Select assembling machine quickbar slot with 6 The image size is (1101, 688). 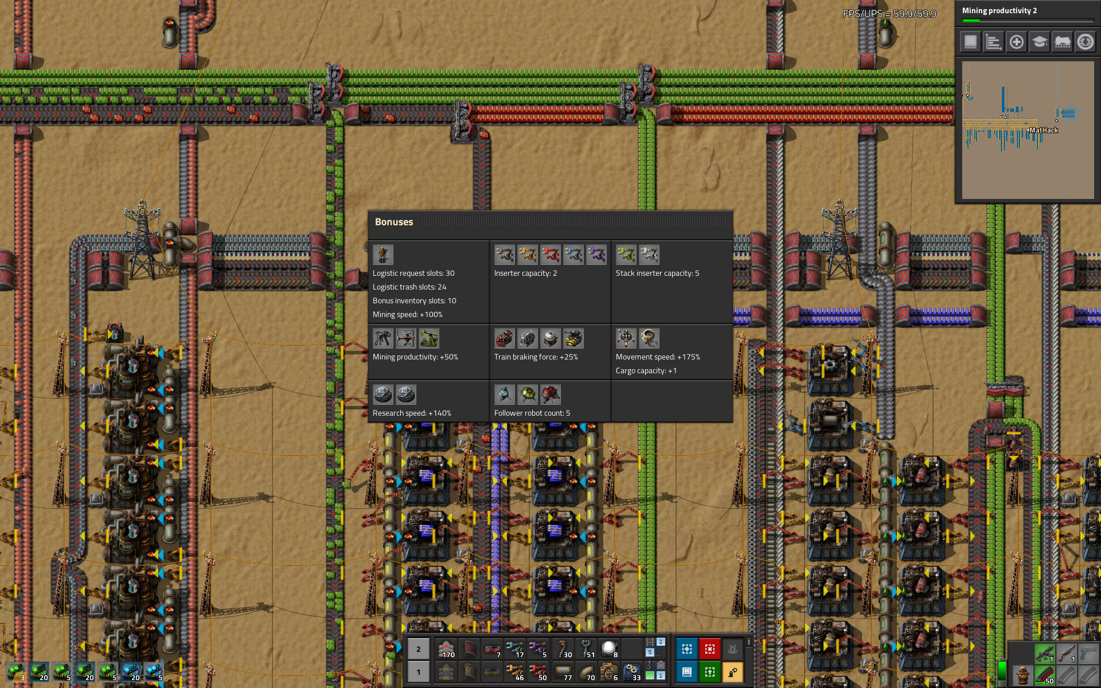pyautogui.click(x=608, y=672)
